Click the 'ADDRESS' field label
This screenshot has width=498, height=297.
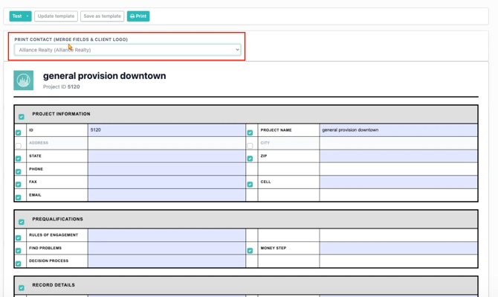pyautogui.click(x=39, y=143)
